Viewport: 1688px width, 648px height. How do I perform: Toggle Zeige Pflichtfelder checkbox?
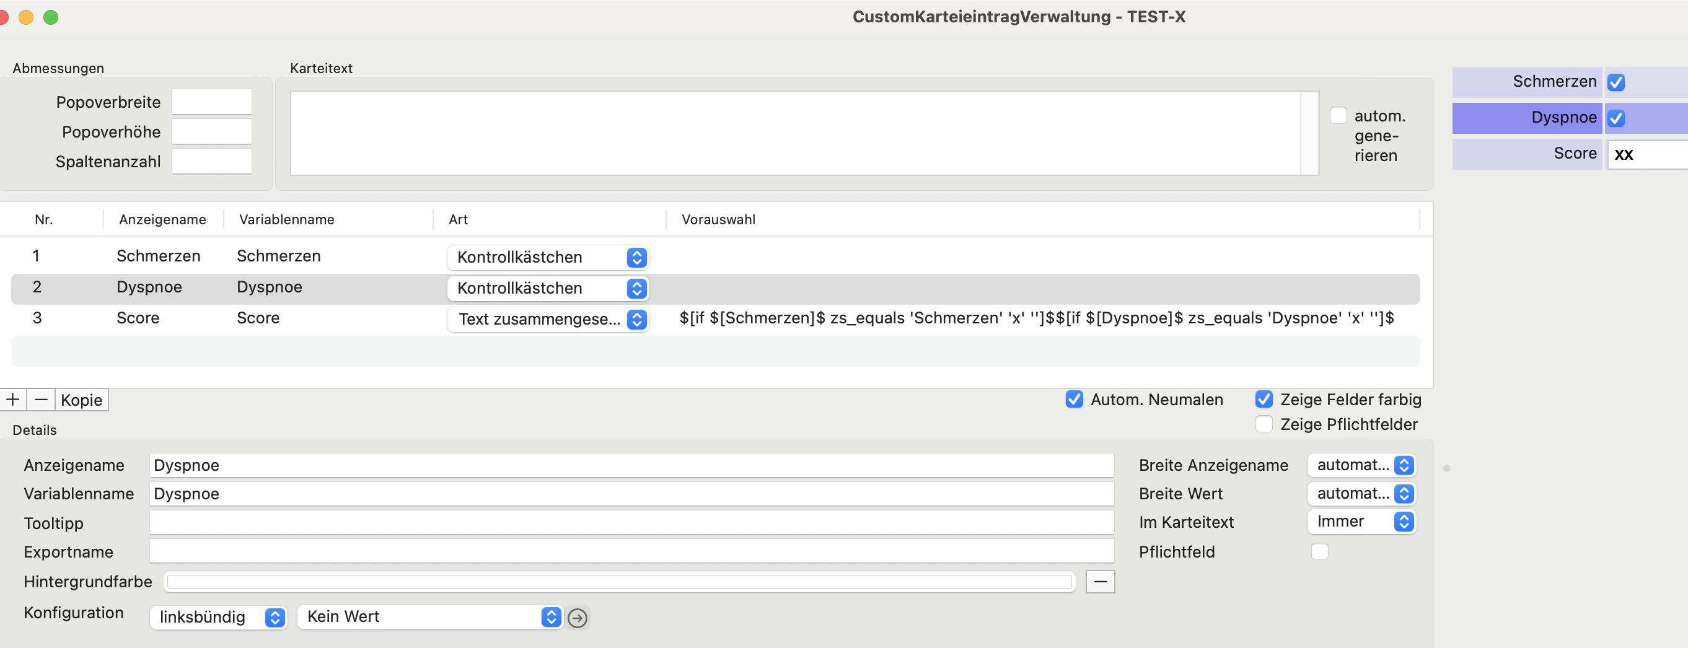tap(1264, 424)
